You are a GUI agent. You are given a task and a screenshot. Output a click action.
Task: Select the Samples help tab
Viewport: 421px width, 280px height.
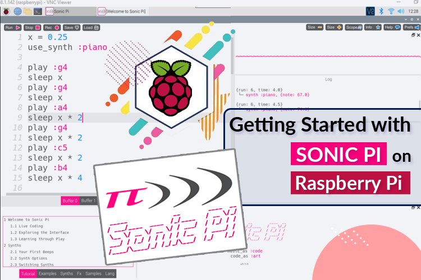[x=93, y=274]
